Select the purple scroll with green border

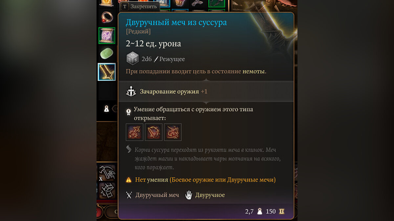(107, 35)
